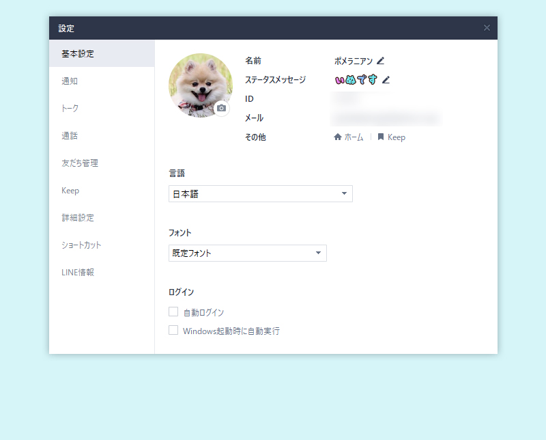Click the flag icon beside Keep link
This screenshot has width=546, height=440.
(x=380, y=137)
